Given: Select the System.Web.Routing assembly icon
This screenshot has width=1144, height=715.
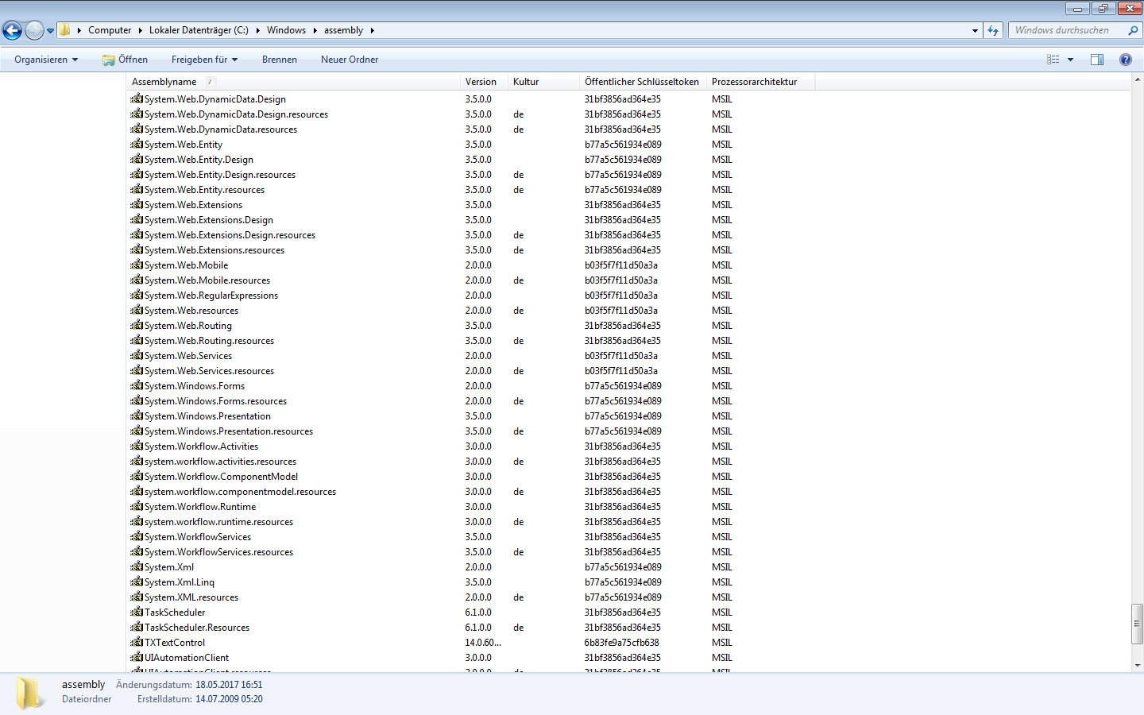Looking at the screenshot, I should click(x=137, y=326).
